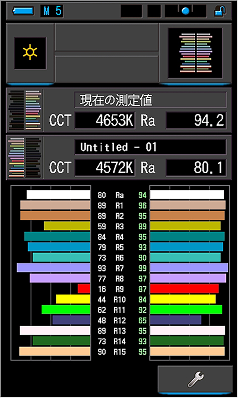Tap the Ra 80.1 value box

pyautogui.click(x=196, y=168)
